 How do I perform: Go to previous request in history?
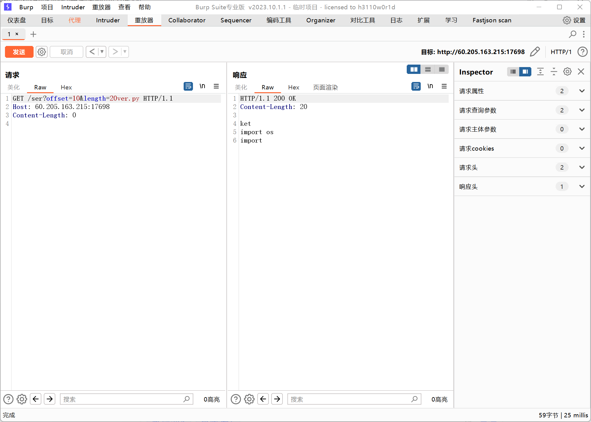point(92,52)
